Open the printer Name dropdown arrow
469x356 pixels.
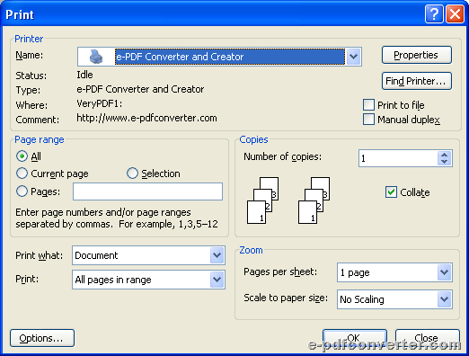click(x=353, y=57)
